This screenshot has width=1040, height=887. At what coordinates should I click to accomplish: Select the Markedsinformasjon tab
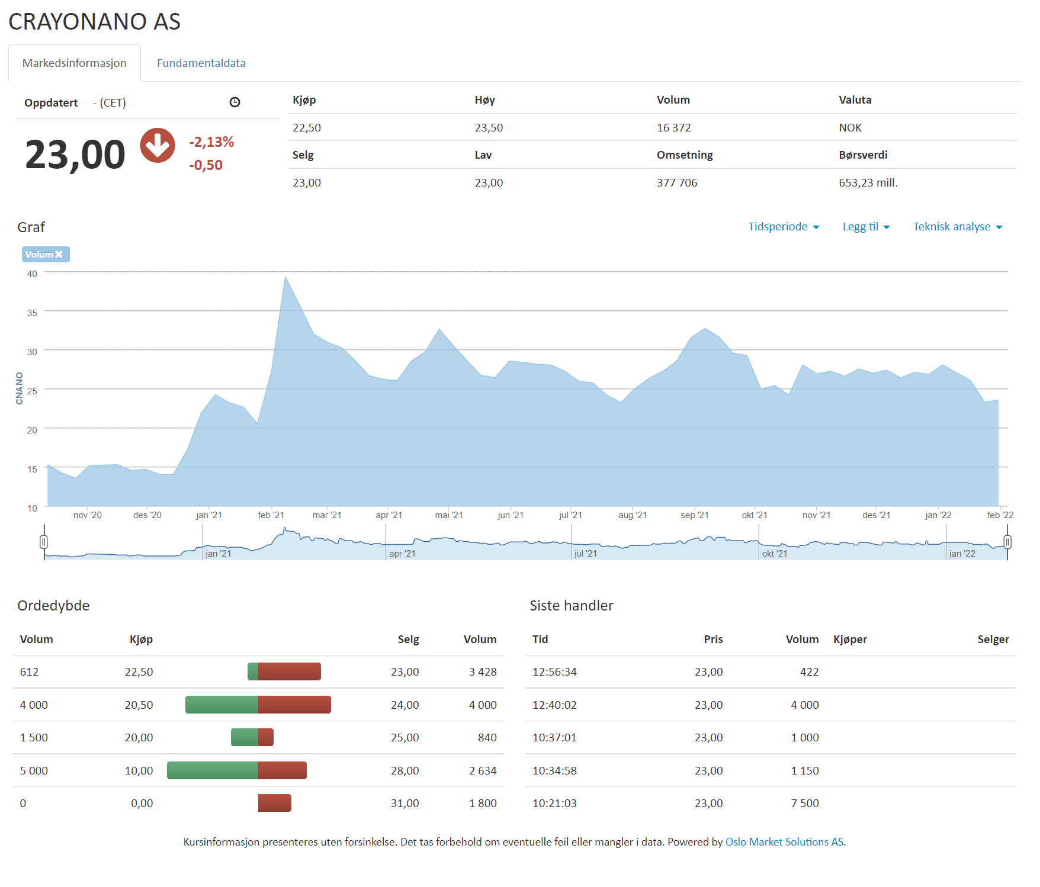point(75,63)
